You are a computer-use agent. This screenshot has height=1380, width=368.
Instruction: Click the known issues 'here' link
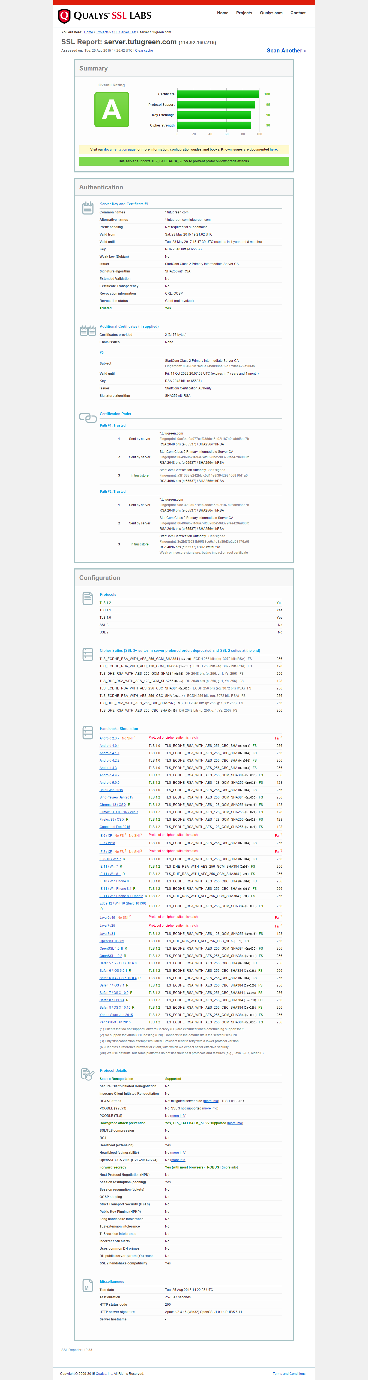click(x=273, y=149)
